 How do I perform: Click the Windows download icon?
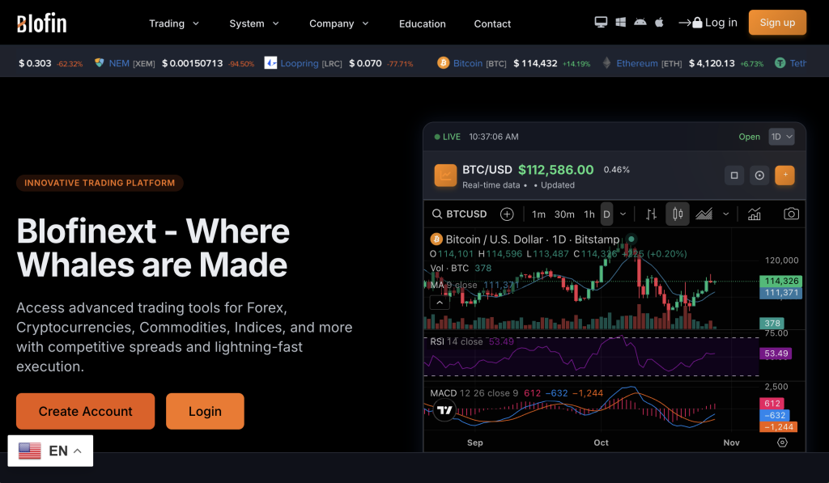click(620, 23)
